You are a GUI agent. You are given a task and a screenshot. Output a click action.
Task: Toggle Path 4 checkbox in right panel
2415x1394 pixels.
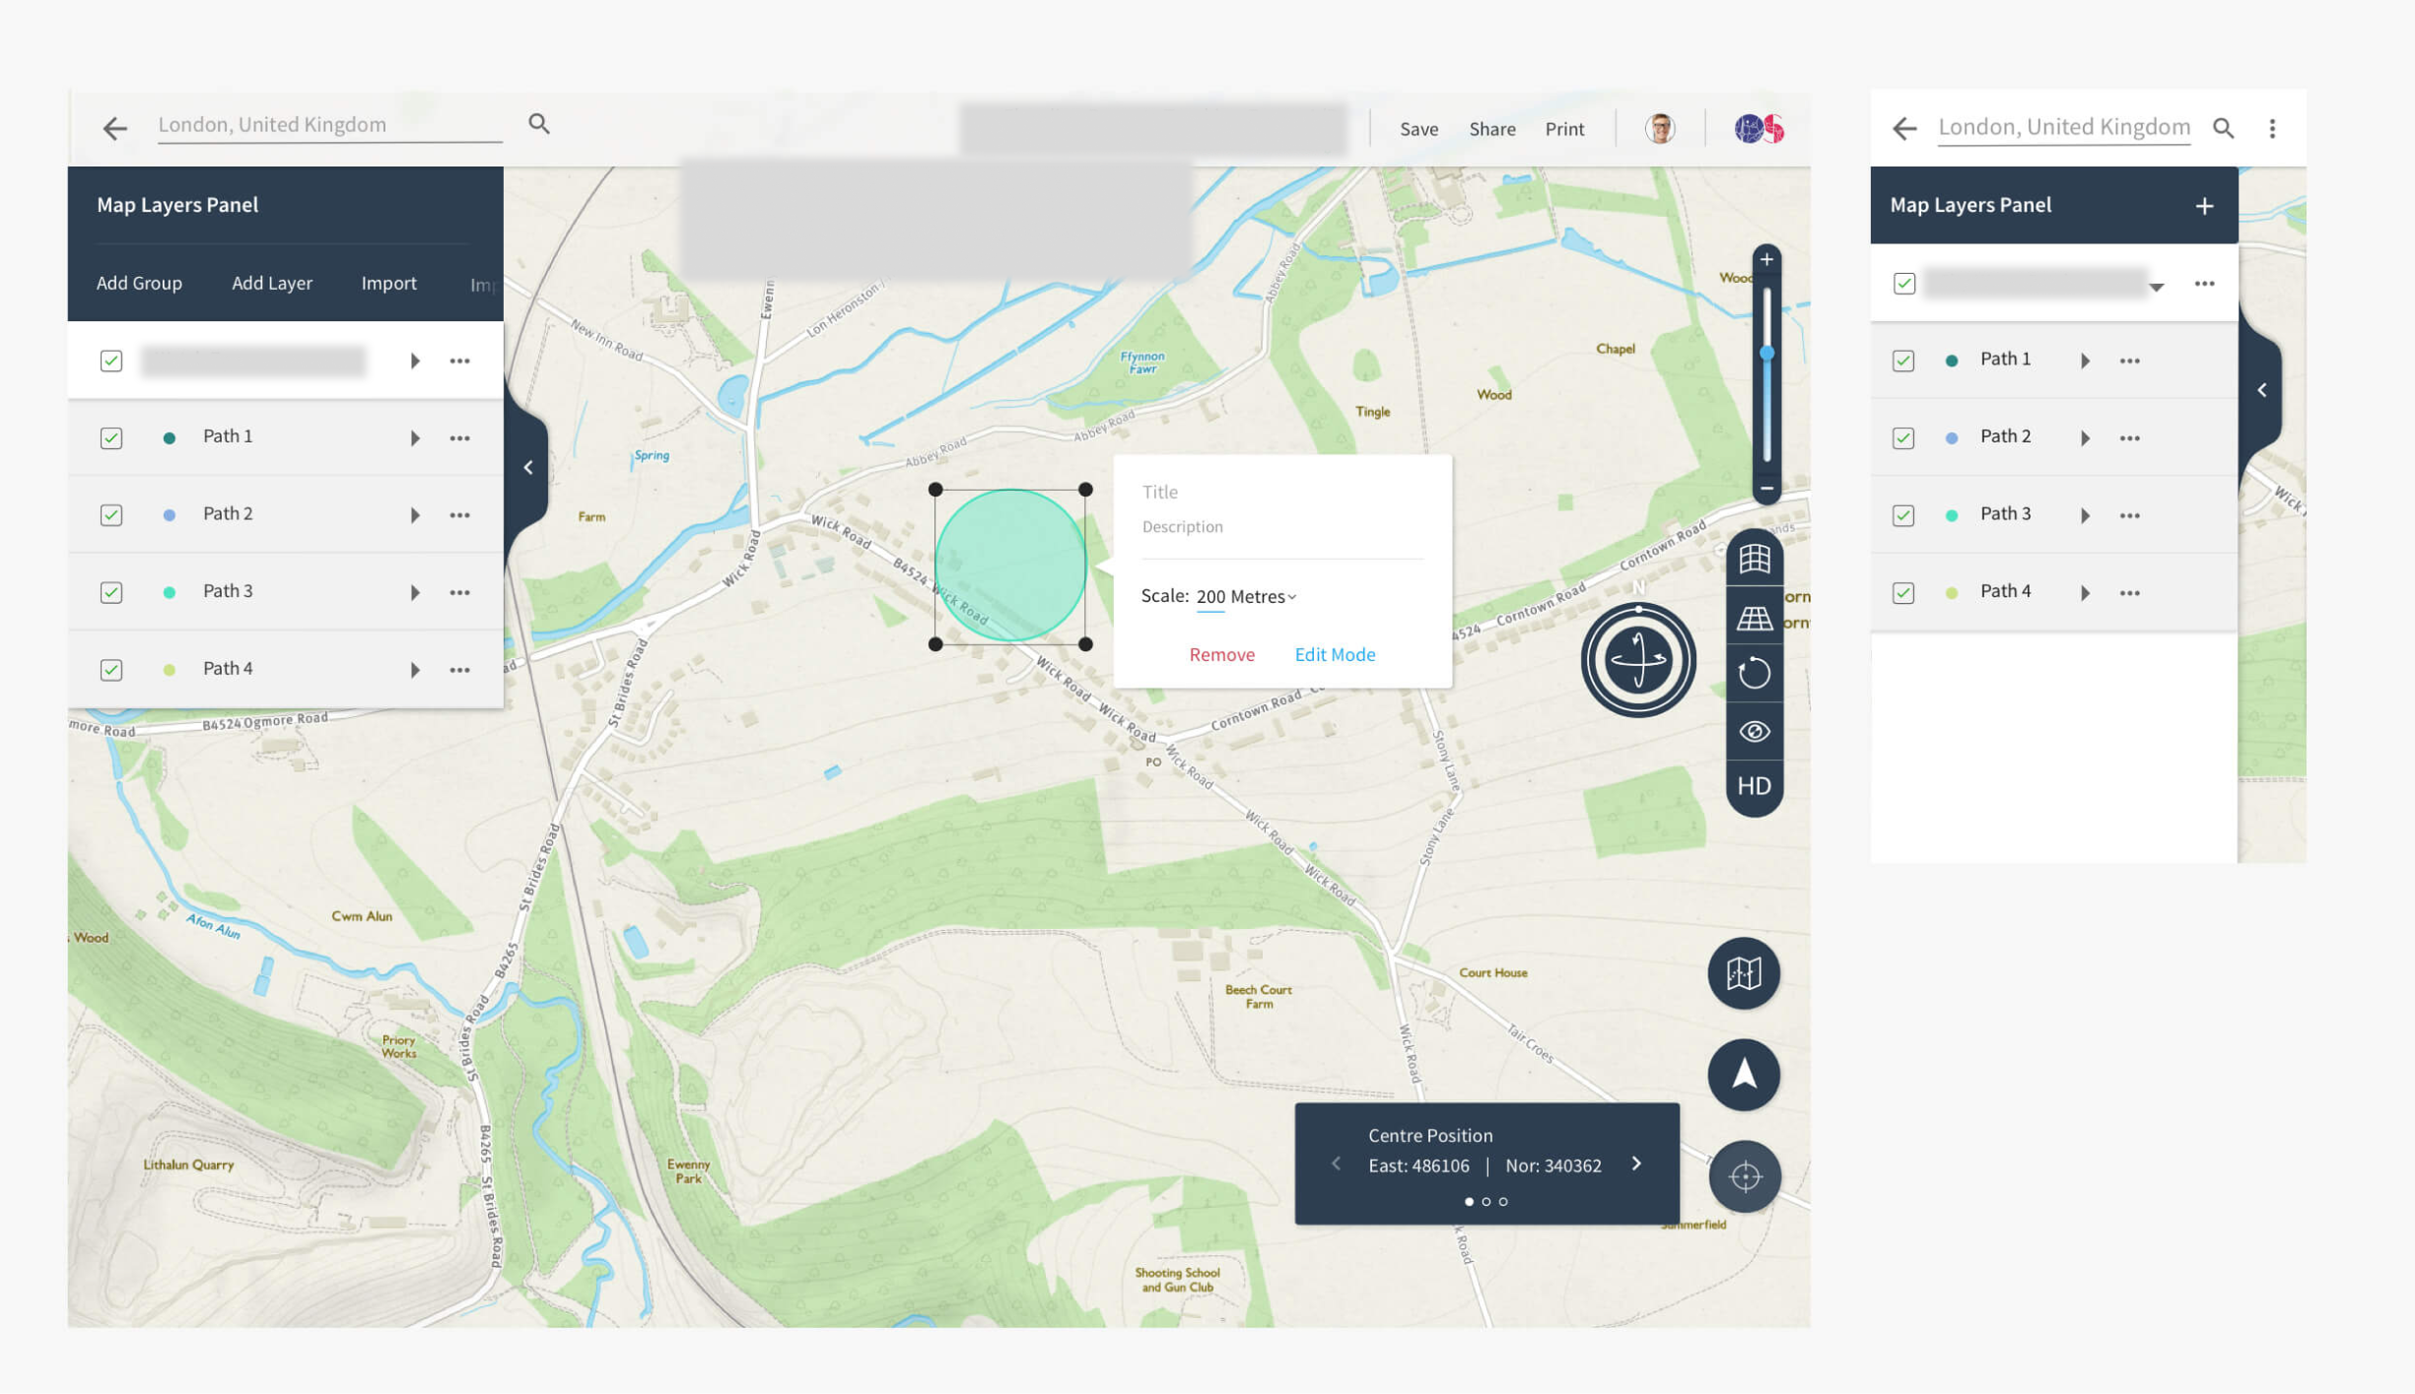[x=1902, y=592]
